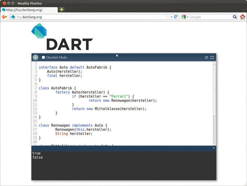Enable the Checked Mode checkbox
The height and width of the screenshot is (186, 247).
point(43,57)
